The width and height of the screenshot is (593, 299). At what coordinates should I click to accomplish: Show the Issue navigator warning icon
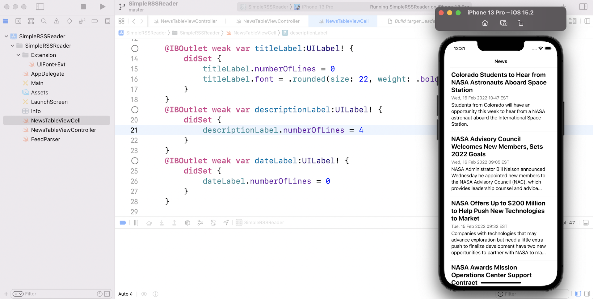57,21
